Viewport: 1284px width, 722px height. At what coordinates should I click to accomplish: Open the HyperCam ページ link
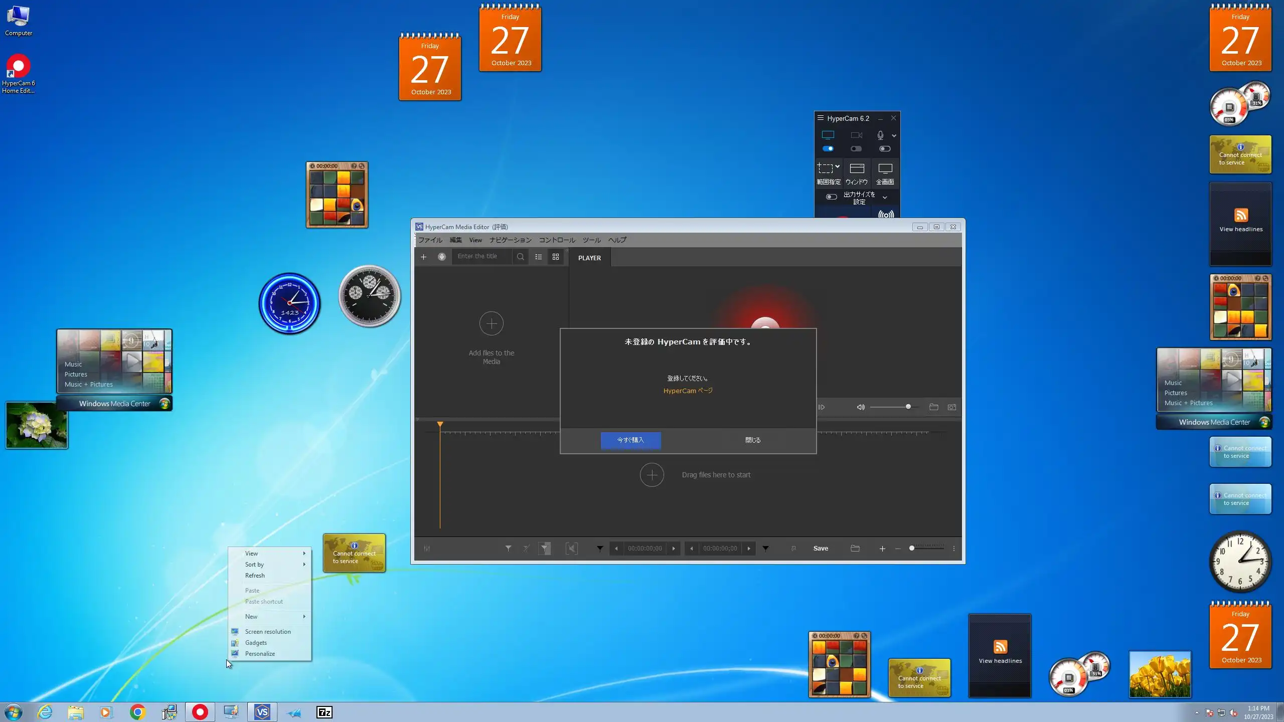688,391
